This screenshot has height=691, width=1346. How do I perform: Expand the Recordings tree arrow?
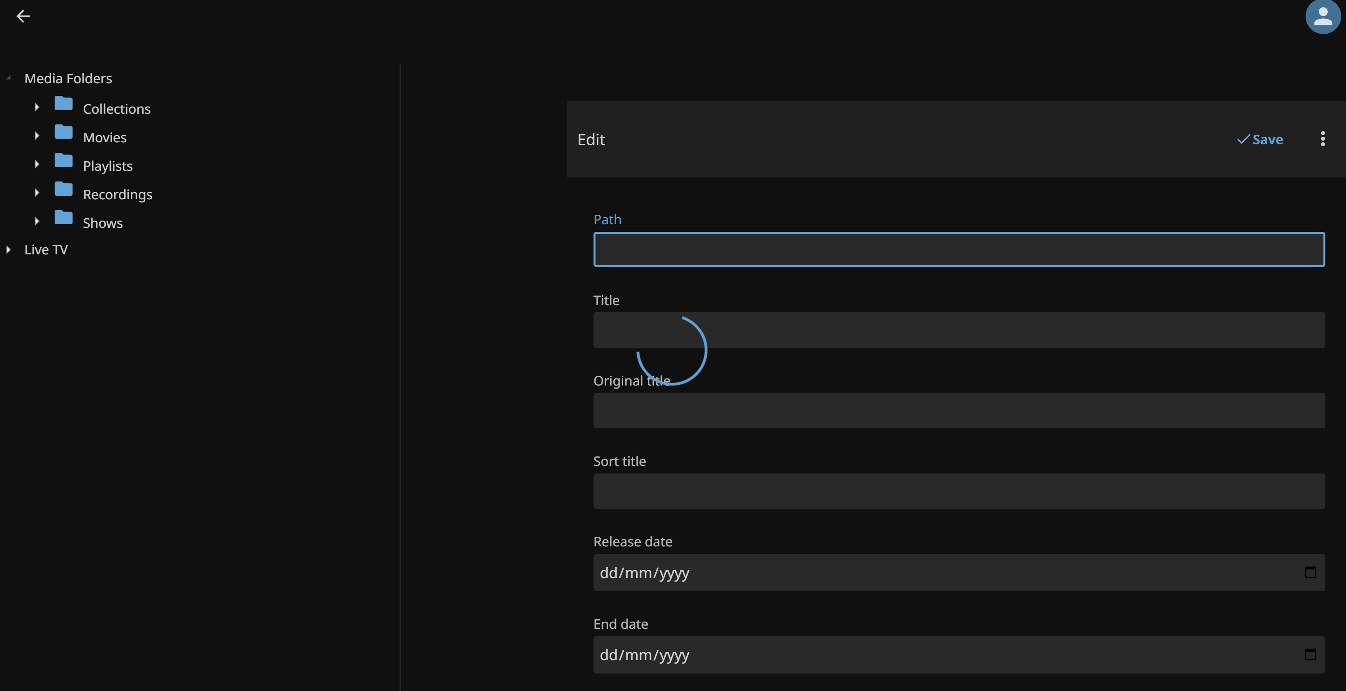coord(36,193)
